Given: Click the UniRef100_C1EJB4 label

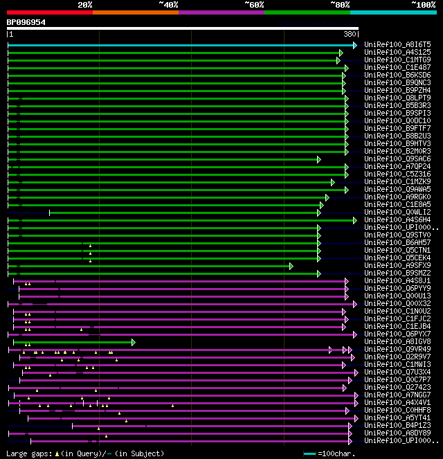Looking at the screenshot, I should (397, 326).
